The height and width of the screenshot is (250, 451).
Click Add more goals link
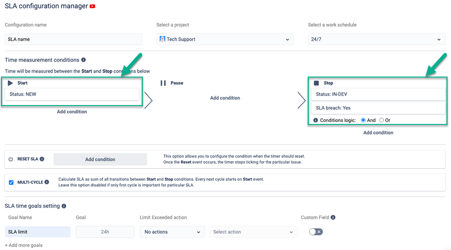tap(23, 245)
